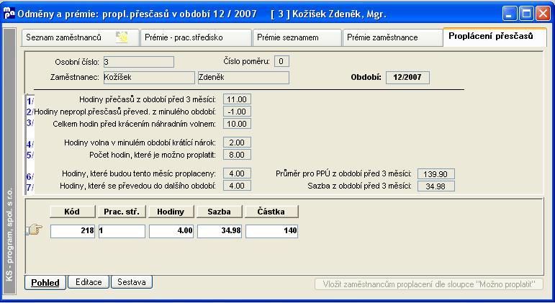The height and width of the screenshot is (303, 555).
Task: Click the application icon in title bar
Action: (x=9, y=14)
